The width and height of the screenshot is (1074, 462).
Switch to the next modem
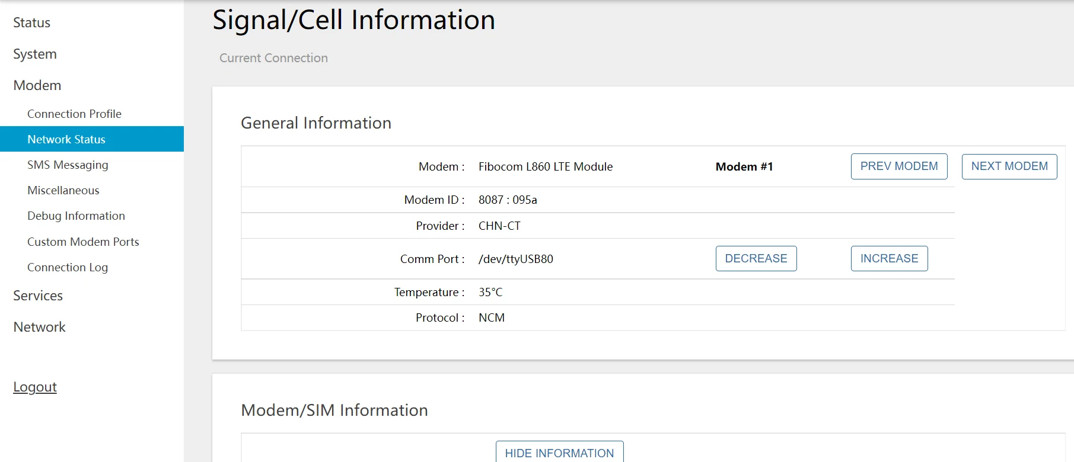tap(1009, 166)
